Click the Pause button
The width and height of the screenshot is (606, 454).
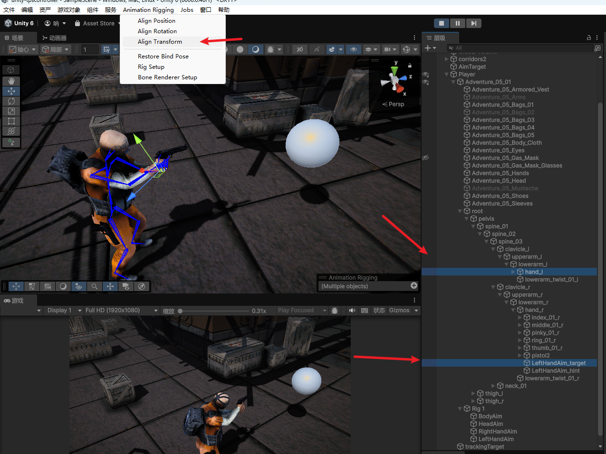(457, 23)
